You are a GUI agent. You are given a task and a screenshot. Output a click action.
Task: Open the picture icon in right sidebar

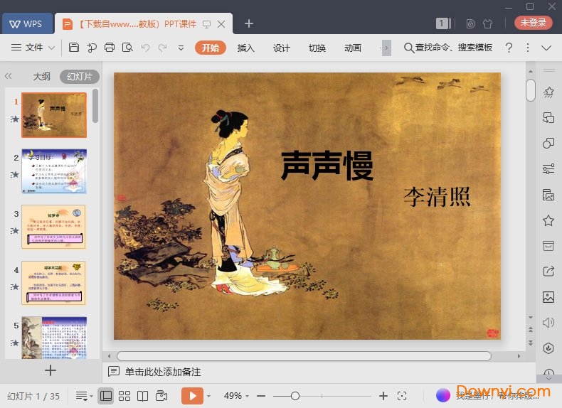click(x=548, y=297)
